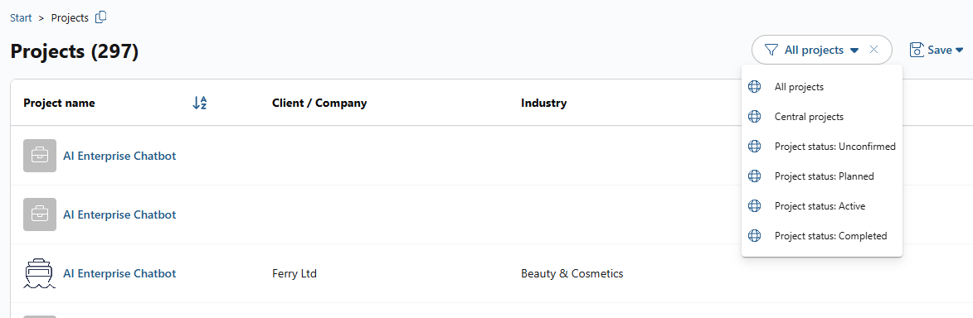This screenshot has height=318, width=973.
Task: Click briefcase thumbnail of first project row
Action: 40,156
